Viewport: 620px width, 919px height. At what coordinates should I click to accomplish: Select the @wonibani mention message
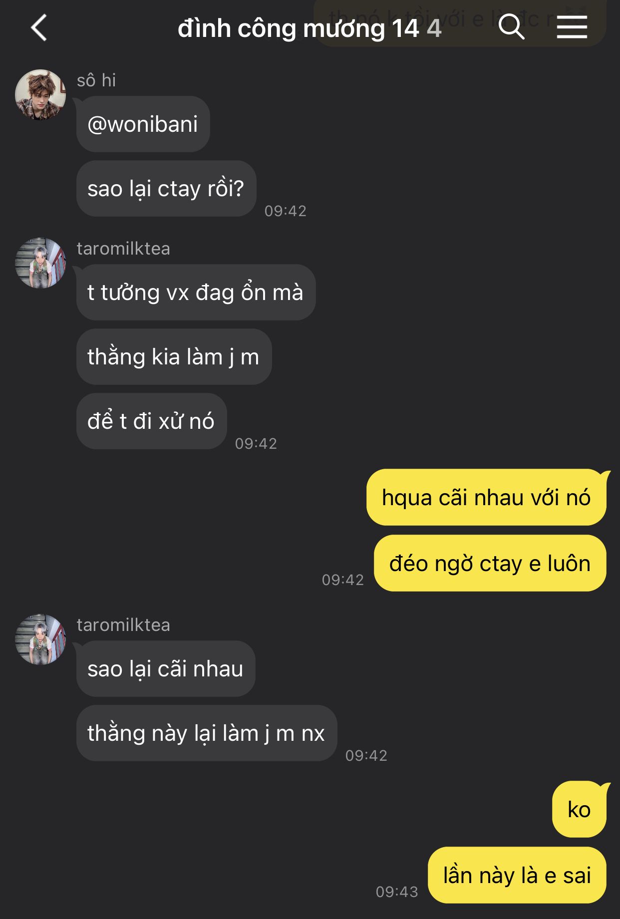click(143, 124)
